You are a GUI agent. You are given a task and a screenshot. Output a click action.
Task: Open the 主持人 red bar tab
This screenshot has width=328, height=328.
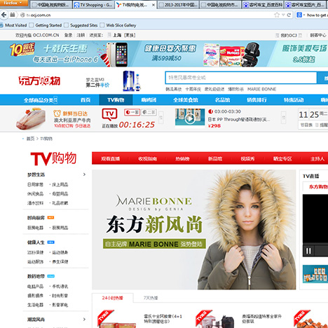(x=317, y=158)
